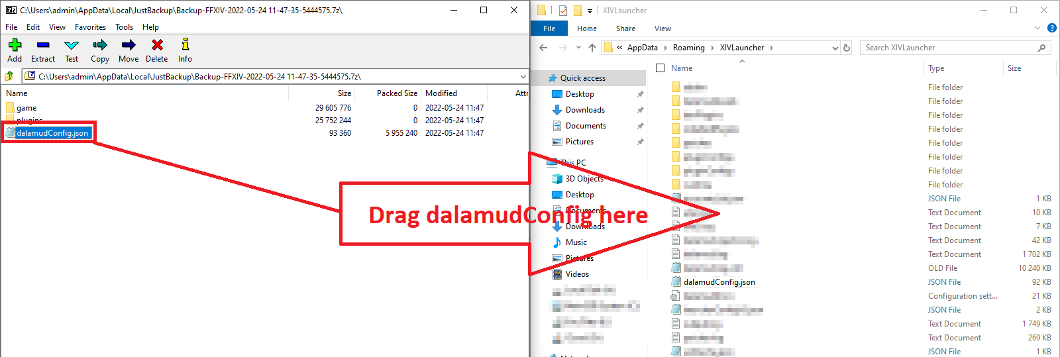This screenshot has height=357, width=1060.
Task: Open the File tab in Explorer ribbon
Action: (549, 28)
